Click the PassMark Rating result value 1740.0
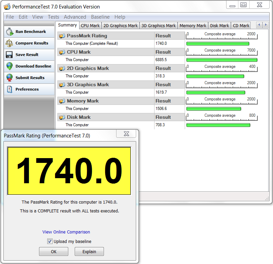 (x=161, y=43)
